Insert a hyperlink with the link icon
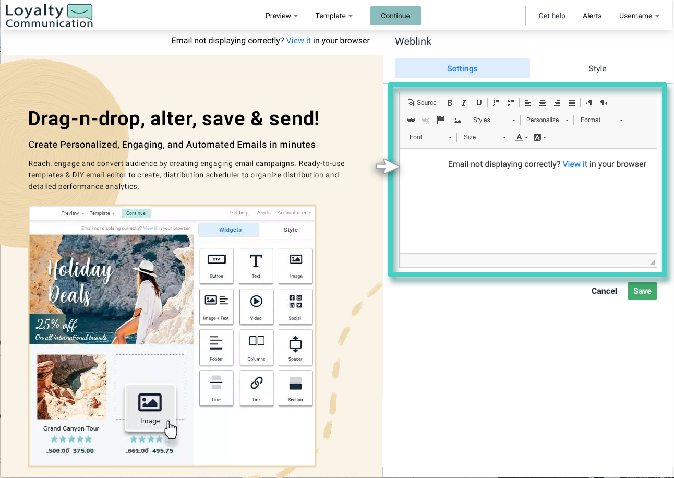Screen dimensions: 674x478 click(411, 120)
